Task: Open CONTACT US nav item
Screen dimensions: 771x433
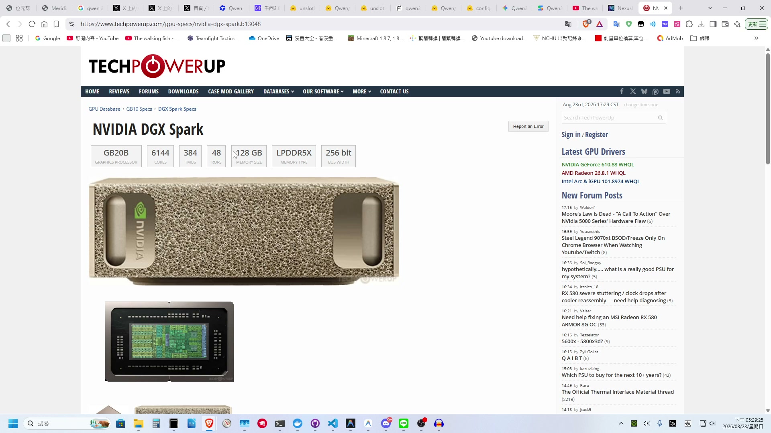Action: click(394, 91)
